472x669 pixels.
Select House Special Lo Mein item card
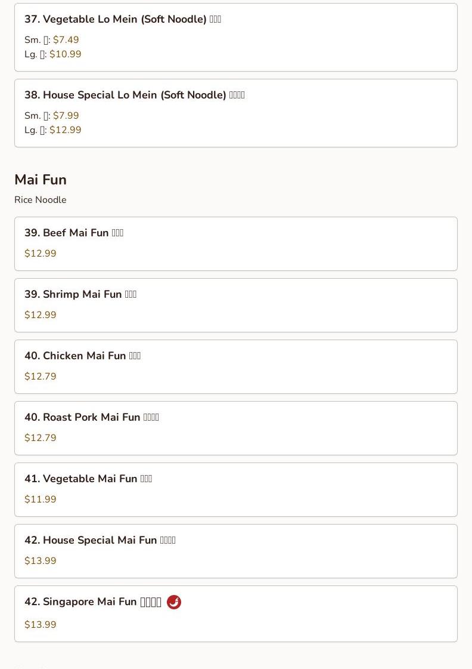pyautogui.click(x=236, y=113)
